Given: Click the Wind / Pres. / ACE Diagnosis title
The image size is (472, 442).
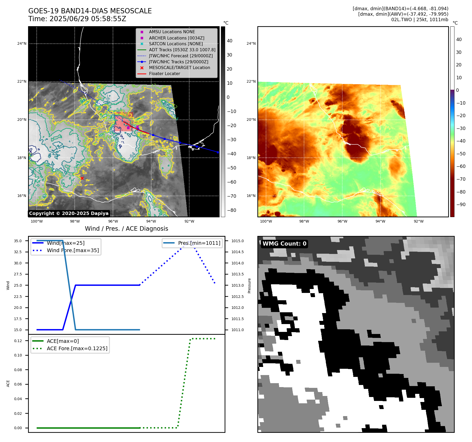Looking at the screenshot, I should [127, 229].
